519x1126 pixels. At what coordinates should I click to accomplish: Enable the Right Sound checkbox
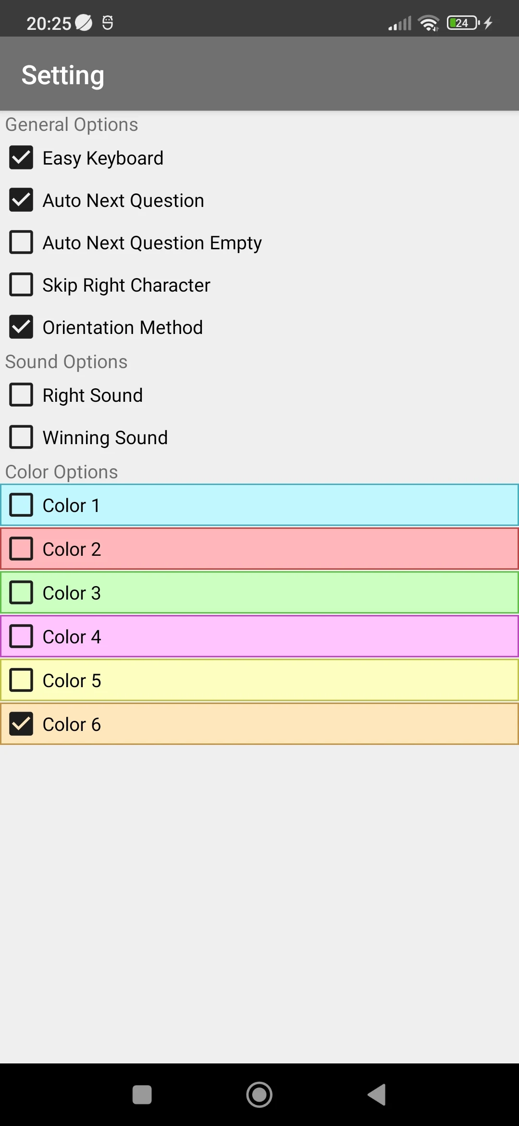click(x=21, y=395)
